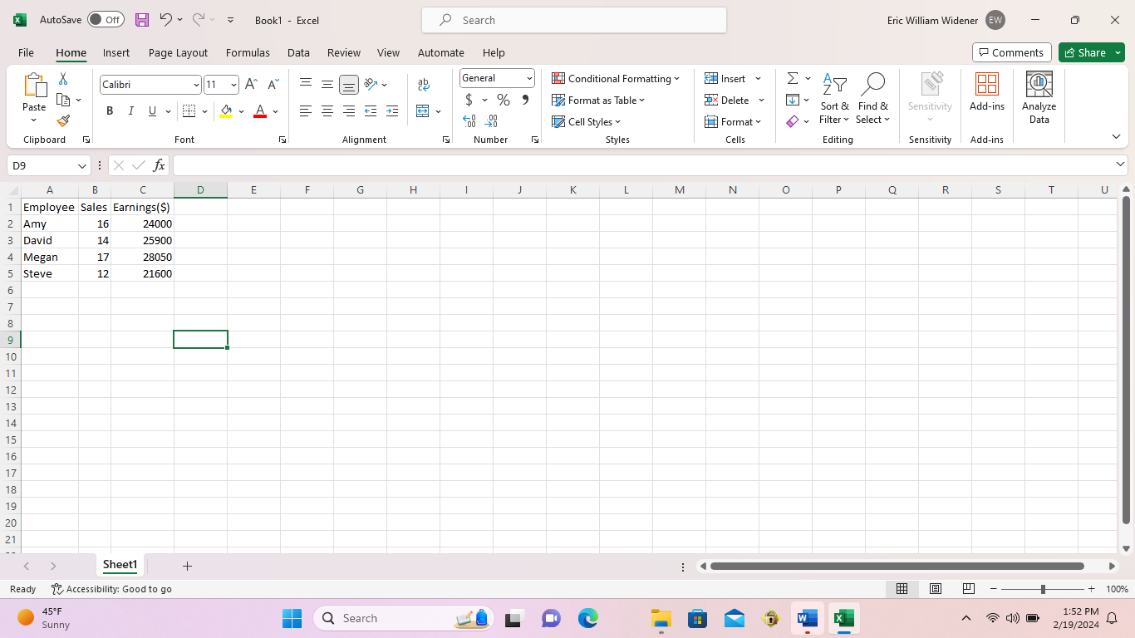Open the Name Box dropdown arrow

tap(82, 166)
